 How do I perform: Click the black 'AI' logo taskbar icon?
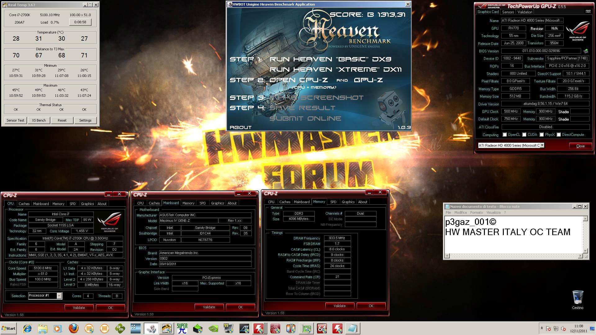(x=244, y=328)
